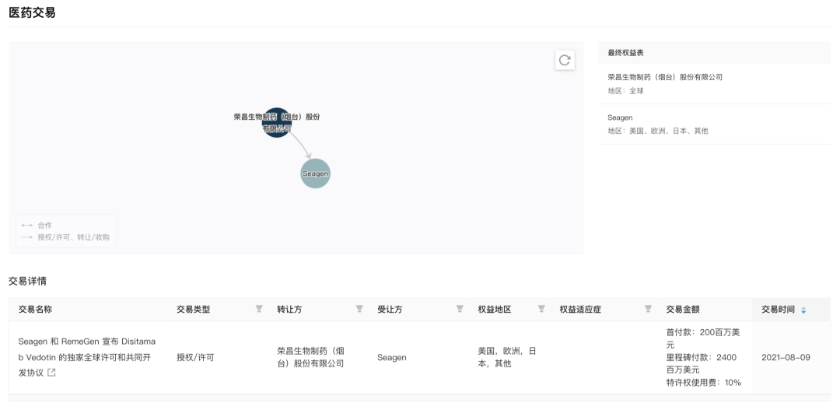Open filter for 交易类型 column
This screenshot has height=410, width=840.
click(x=259, y=309)
